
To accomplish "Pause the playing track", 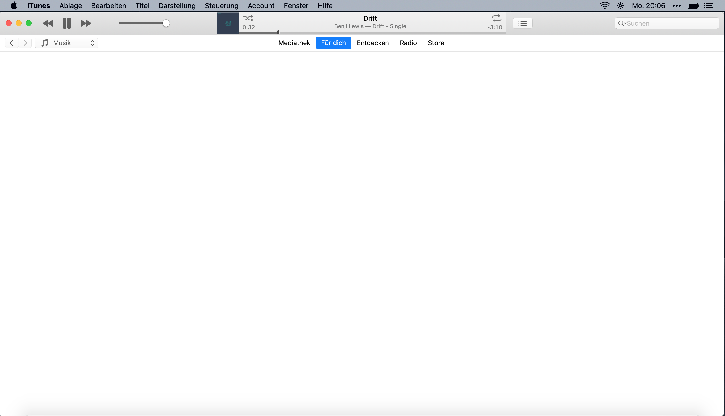I will (67, 23).
